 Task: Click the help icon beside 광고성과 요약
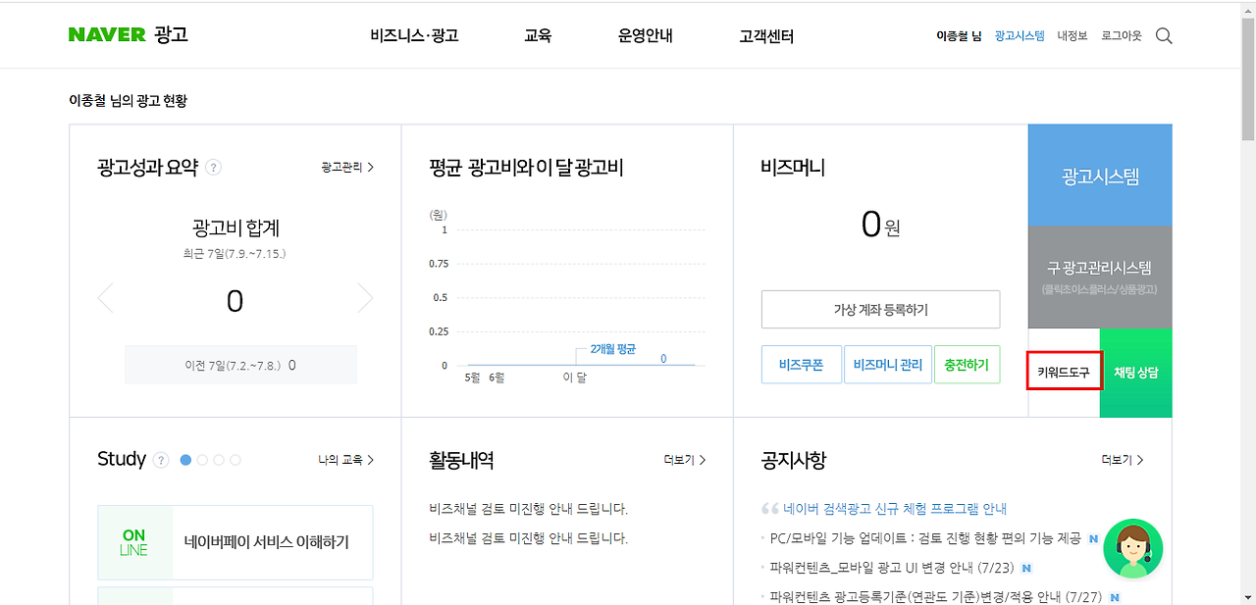coord(214,168)
